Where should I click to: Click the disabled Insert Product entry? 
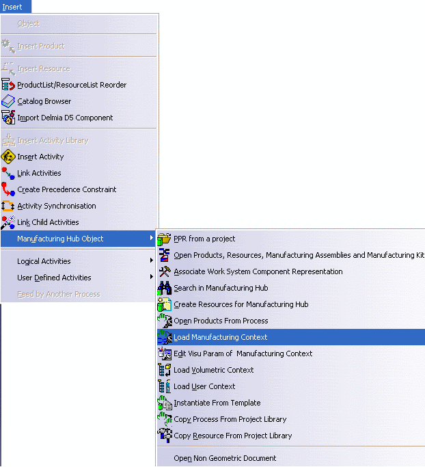[79, 46]
